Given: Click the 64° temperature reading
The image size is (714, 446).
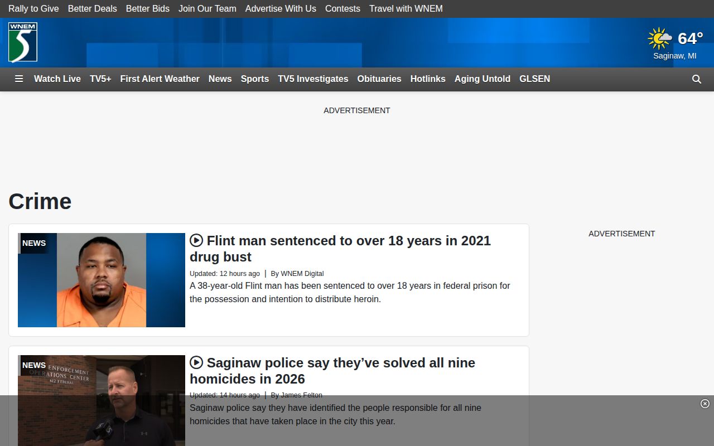Looking at the screenshot, I should click(691, 38).
